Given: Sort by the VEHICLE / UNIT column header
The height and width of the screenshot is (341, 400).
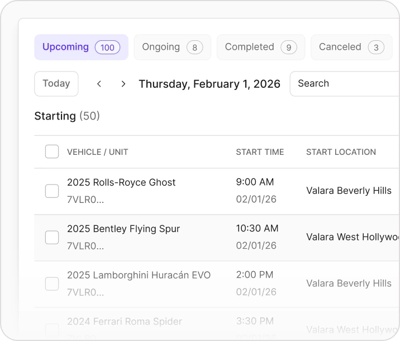Looking at the screenshot, I should (97, 152).
